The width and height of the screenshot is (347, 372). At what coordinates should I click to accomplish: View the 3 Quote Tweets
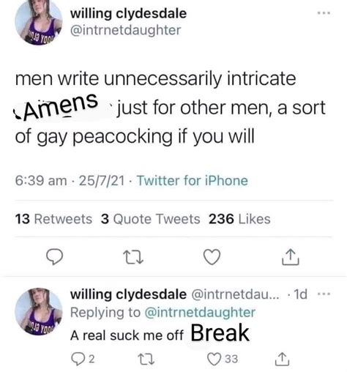[150, 219]
